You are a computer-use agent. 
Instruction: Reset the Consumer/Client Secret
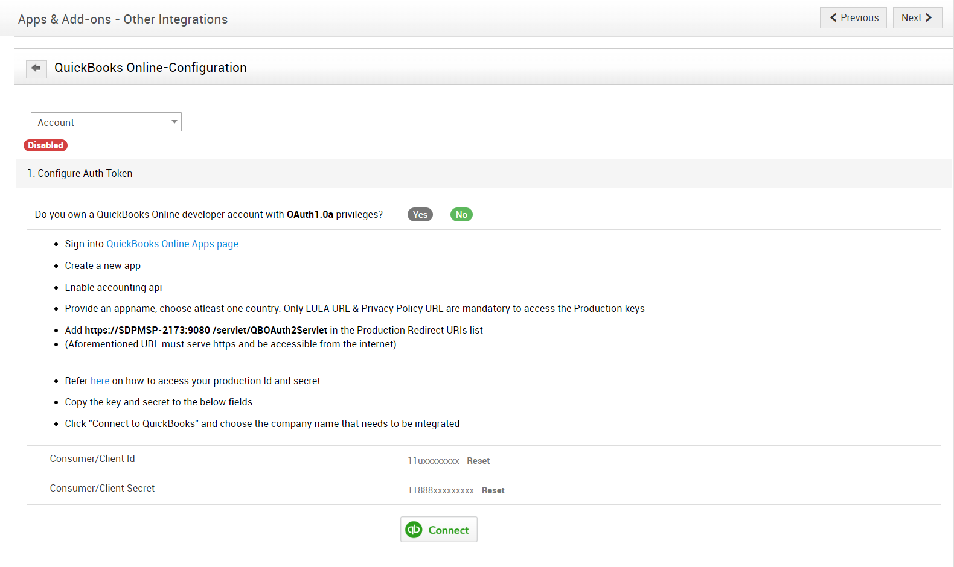coord(493,490)
